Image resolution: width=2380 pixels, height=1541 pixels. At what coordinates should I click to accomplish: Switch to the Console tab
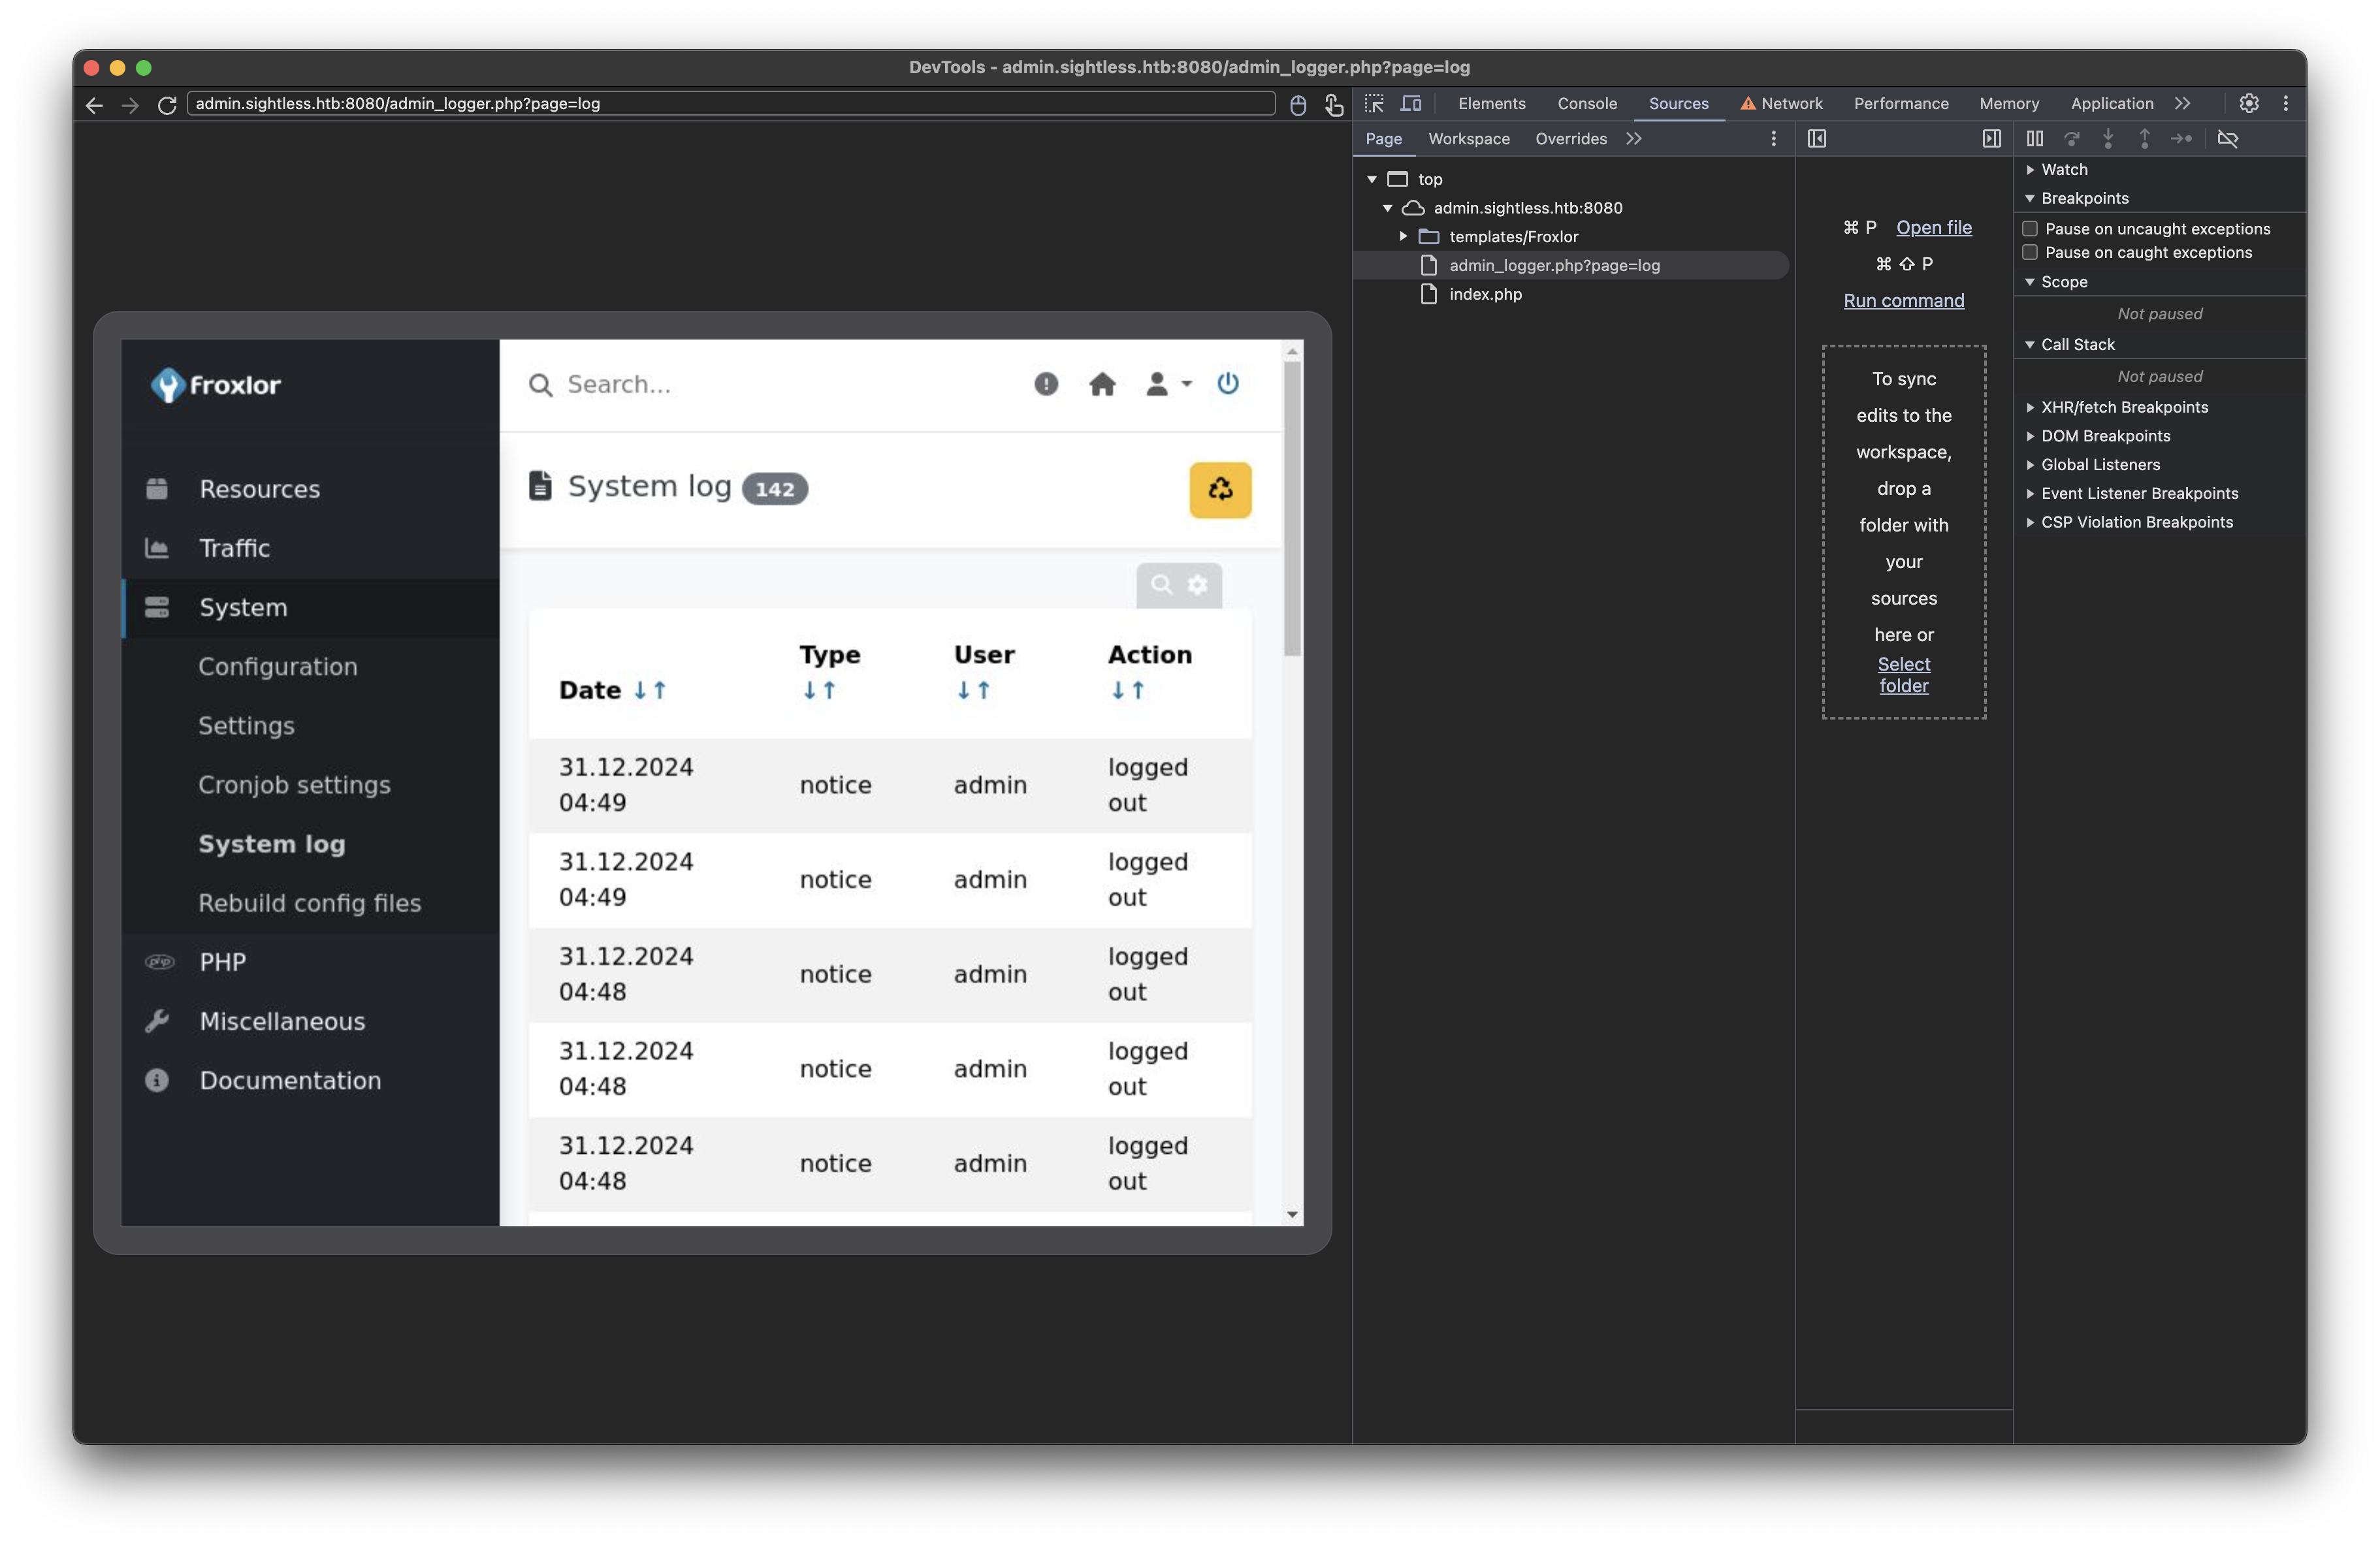coord(1586,103)
